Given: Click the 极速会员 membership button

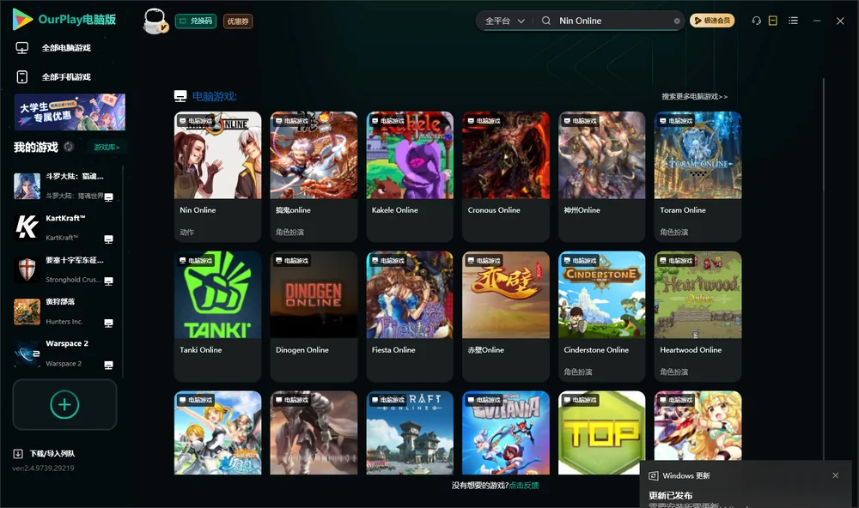Looking at the screenshot, I should 712,21.
